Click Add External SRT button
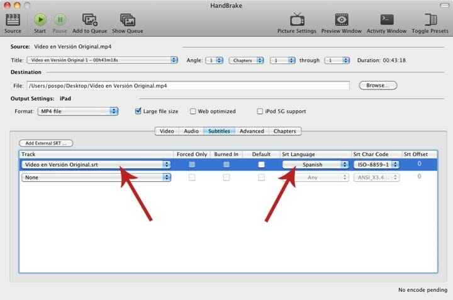 point(46,143)
